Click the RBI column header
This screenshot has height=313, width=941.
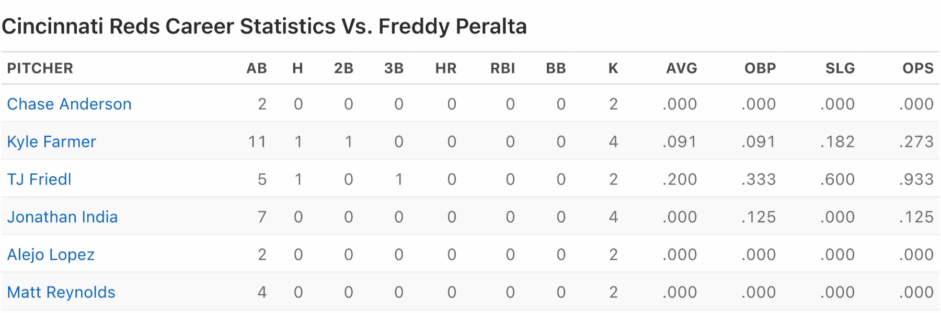click(502, 68)
